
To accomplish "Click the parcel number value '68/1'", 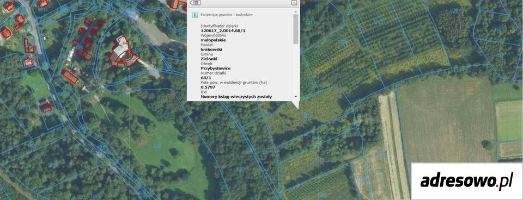I will click(x=205, y=78).
